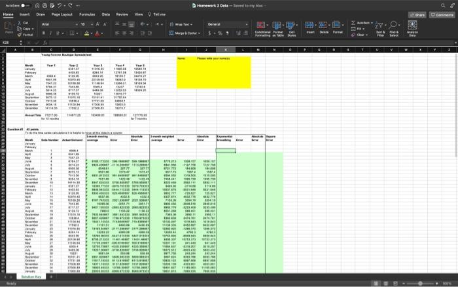Click the Cut scissors button
Image resolution: width=458 pixels, height=287 pixels.
pyautogui.click(x=23, y=23)
